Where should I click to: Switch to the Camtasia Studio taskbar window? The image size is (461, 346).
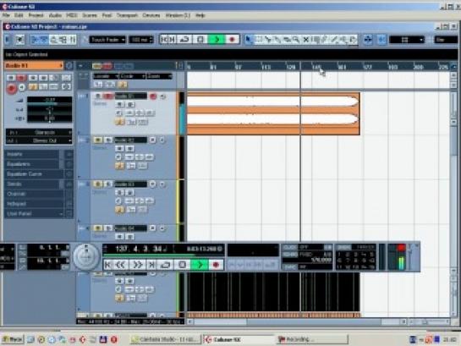click(165, 339)
